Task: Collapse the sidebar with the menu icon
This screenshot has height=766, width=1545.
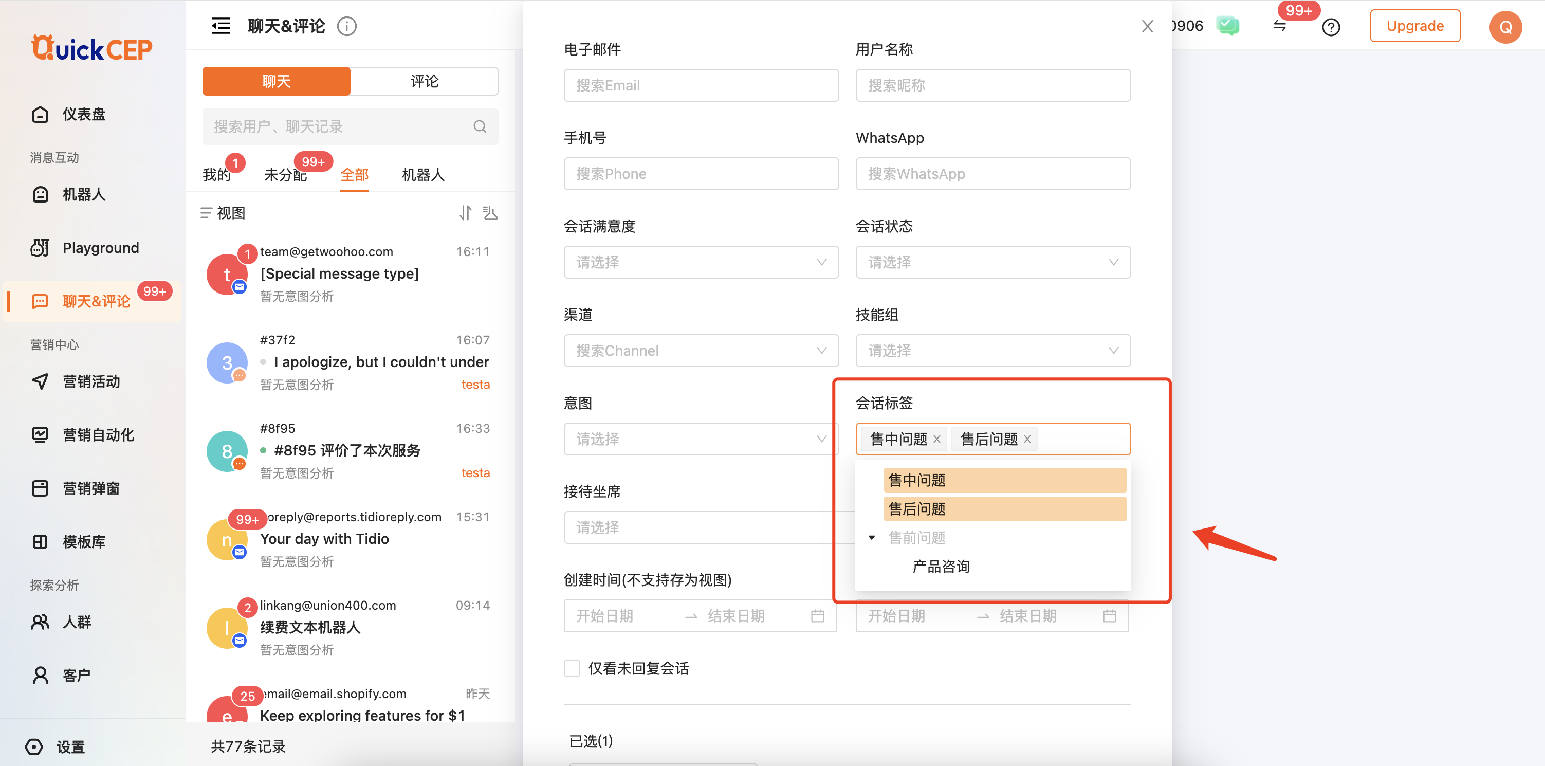Action: [220, 26]
